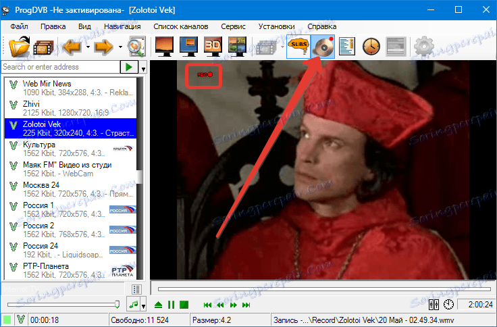Expand the audio track dropdown arrow
Image resolution: width=497 pixels, height=327 pixels.
coord(143,305)
